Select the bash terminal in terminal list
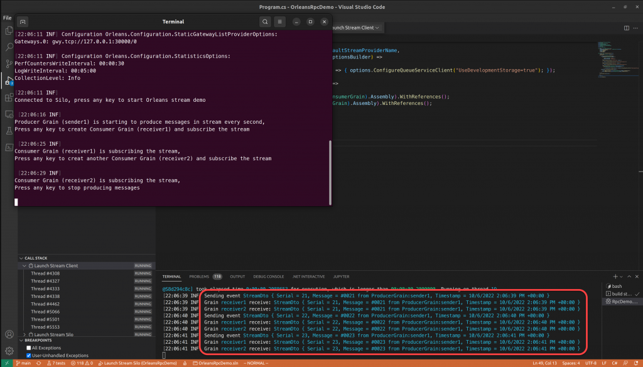643x367 pixels. (x=616, y=287)
